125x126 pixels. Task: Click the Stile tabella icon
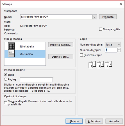pyautogui.click(x=11, y=46)
